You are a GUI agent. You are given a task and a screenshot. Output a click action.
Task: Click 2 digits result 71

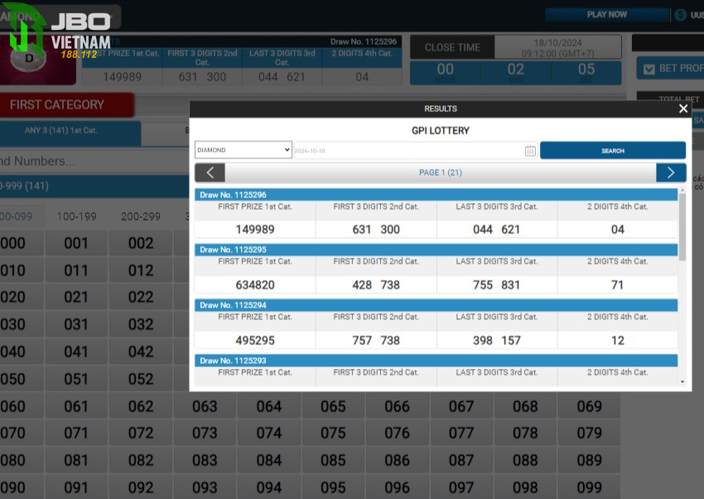point(617,285)
